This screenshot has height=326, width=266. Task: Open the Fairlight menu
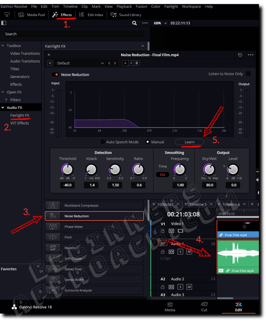click(x=171, y=6)
